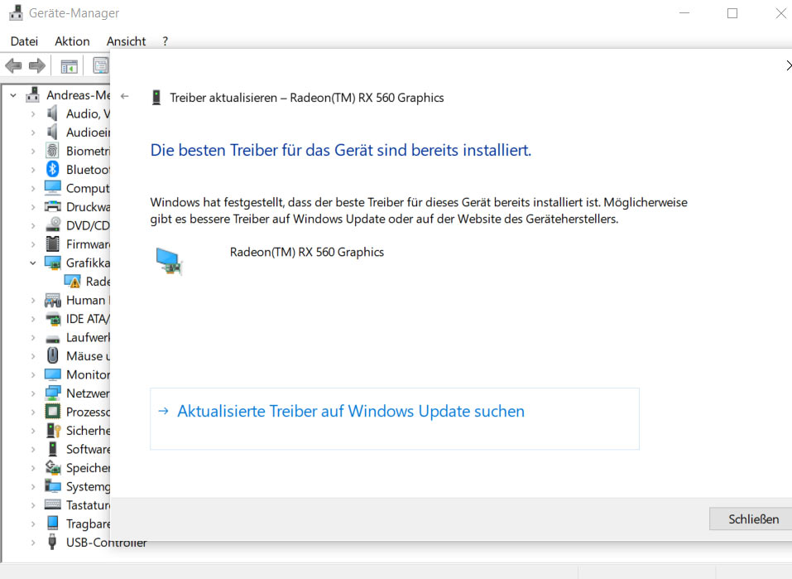The width and height of the screenshot is (792, 579).
Task: Click the Forward arrow toolbar icon
Action: pyautogui.click(x=37, y=65)
